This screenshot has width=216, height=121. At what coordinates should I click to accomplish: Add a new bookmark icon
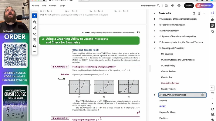[199, 13]
